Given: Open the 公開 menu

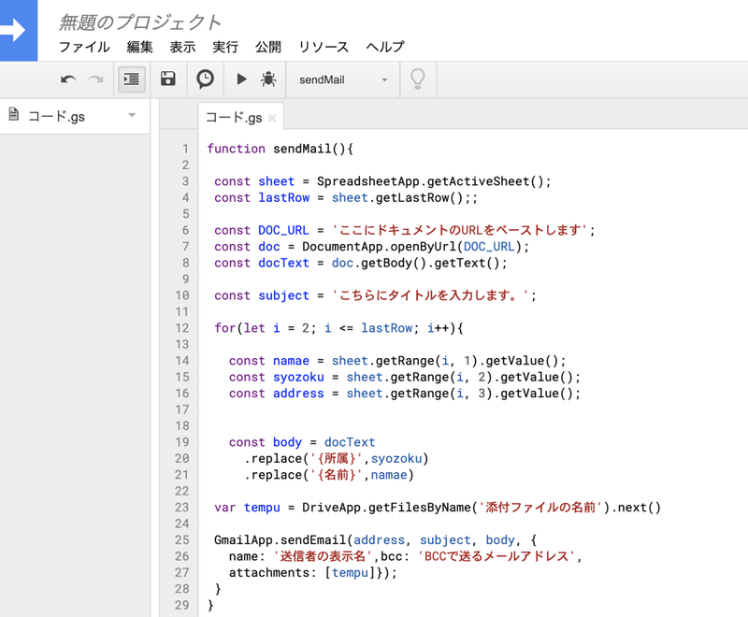Looking at the screenshot, I should click(x=268, y=47).
